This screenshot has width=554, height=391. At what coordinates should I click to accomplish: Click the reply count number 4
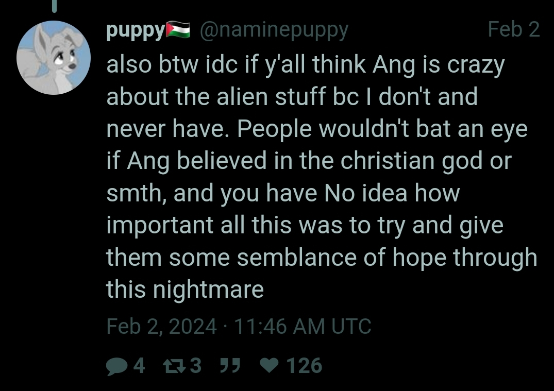point(139,365)
